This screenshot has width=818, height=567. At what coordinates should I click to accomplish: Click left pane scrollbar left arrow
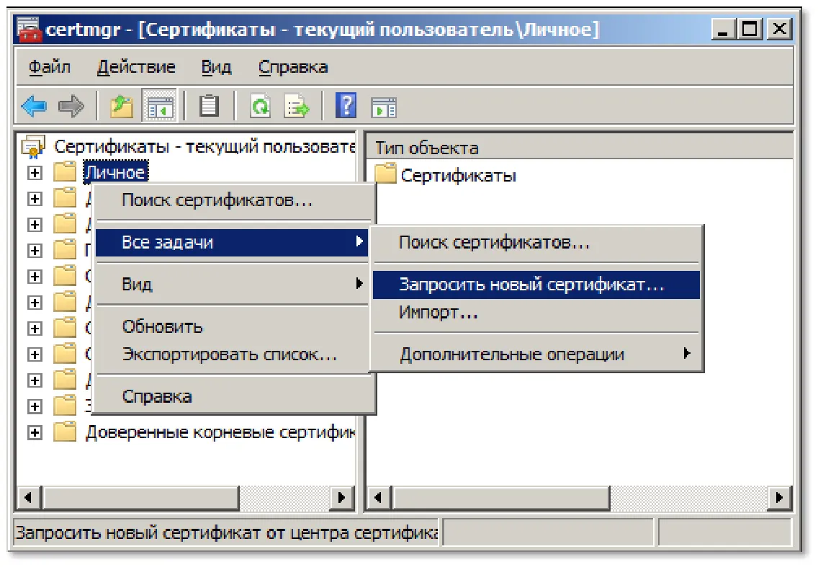[29, 498]
